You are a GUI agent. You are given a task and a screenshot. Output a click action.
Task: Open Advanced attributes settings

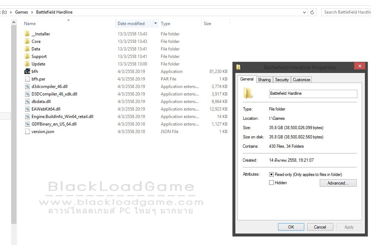pos(338,183)
